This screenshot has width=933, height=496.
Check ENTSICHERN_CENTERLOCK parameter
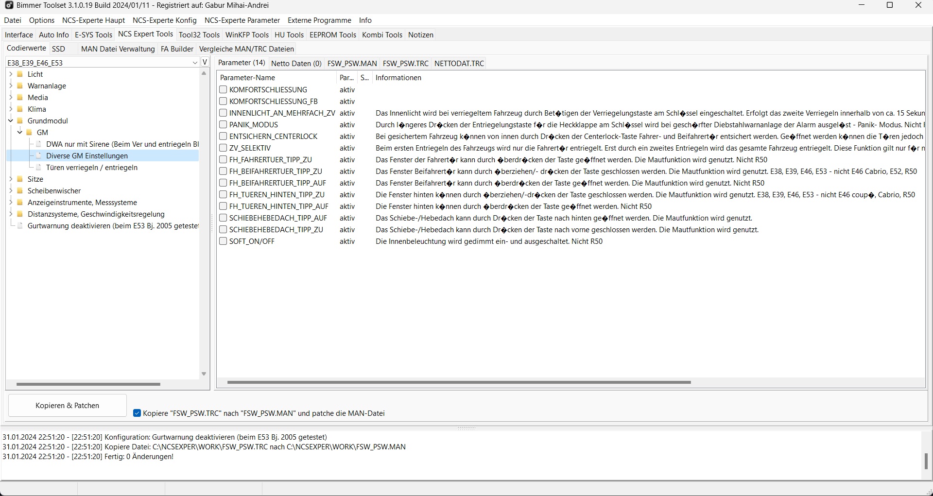pyautogui.click(x=223, y=137)
